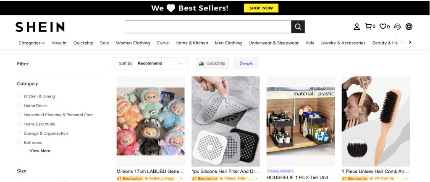Go to Women Clothing section

[133, 43]
